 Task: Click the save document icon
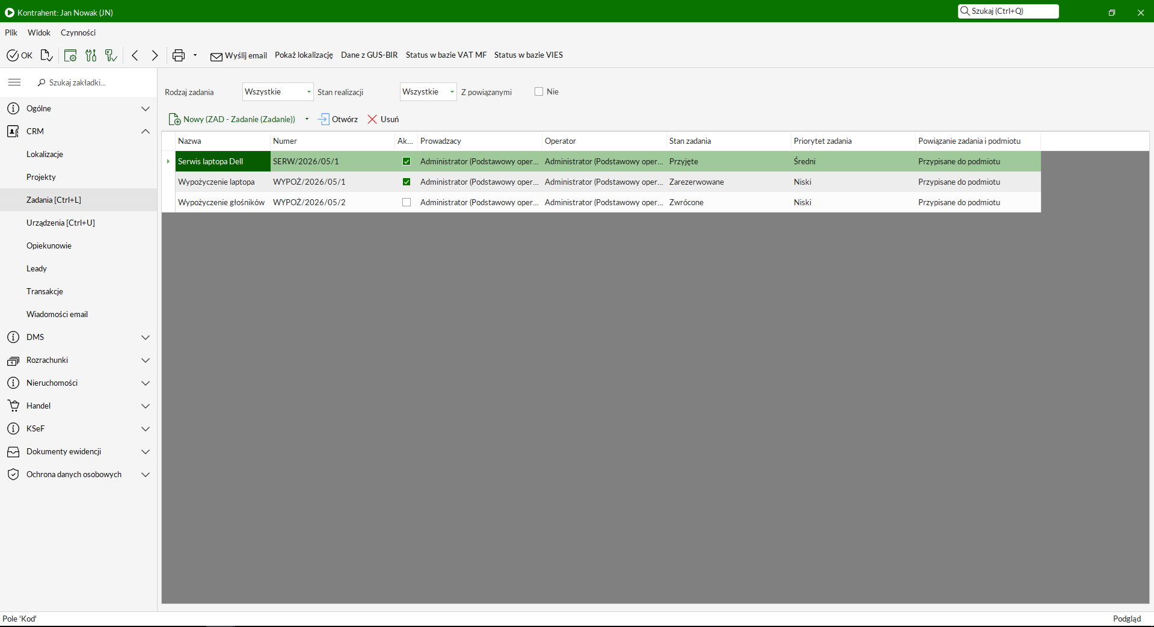point(46,55)
